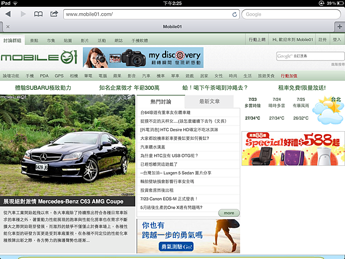Click the Taipei weather sun-cloud icon
Image resolution: width=345 pixels, height=259 pixels.
pyautogui.click(x=327, y=111)
